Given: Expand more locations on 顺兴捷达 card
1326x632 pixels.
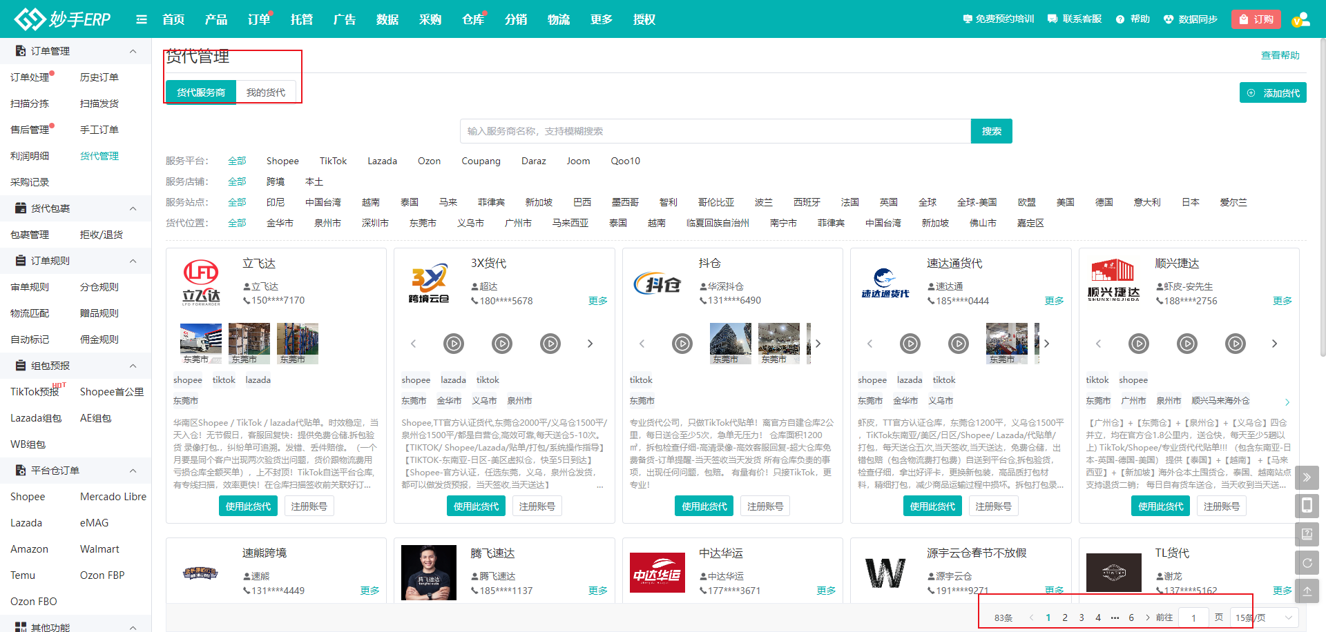Looking at the screenshot, I should pyautogui.click(x=1287, y=402).
